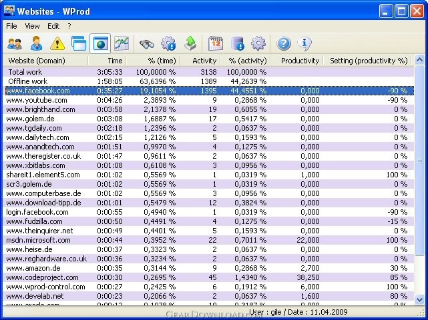
Task: Select the Offline work row
Action: pos(209,81)
